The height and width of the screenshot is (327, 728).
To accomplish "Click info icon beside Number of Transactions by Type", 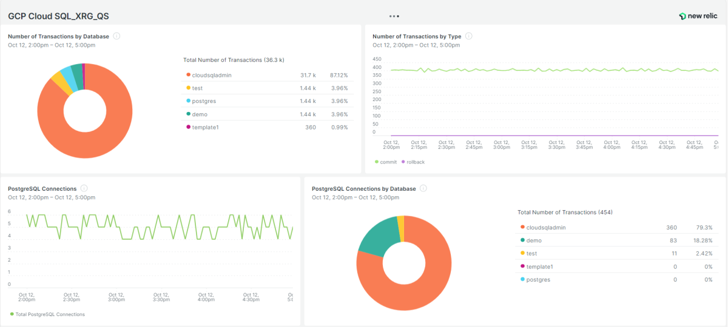I will tap(469, 36).
